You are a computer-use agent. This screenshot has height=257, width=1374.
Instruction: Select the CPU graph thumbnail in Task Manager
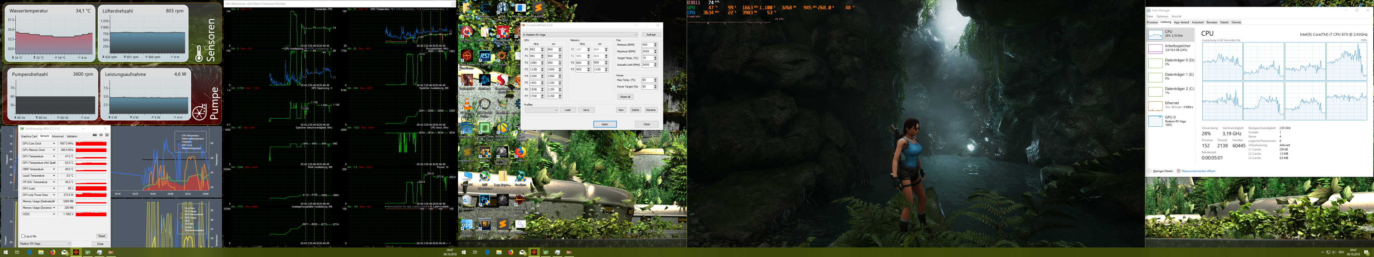[1155, 35]
